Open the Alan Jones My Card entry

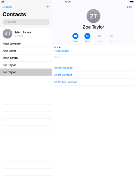[x=26, y=34]
